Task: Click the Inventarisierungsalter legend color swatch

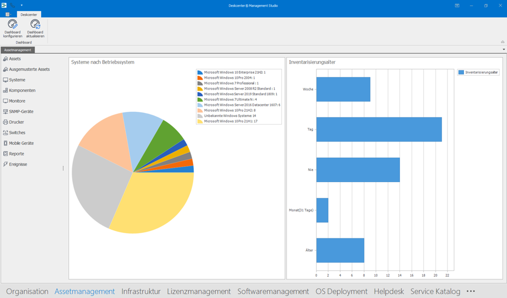Action: click(461, 72)
